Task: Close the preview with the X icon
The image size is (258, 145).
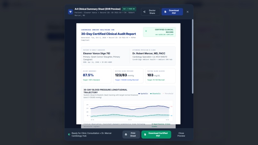Action: pyautogui.click(x=187, y=12)
